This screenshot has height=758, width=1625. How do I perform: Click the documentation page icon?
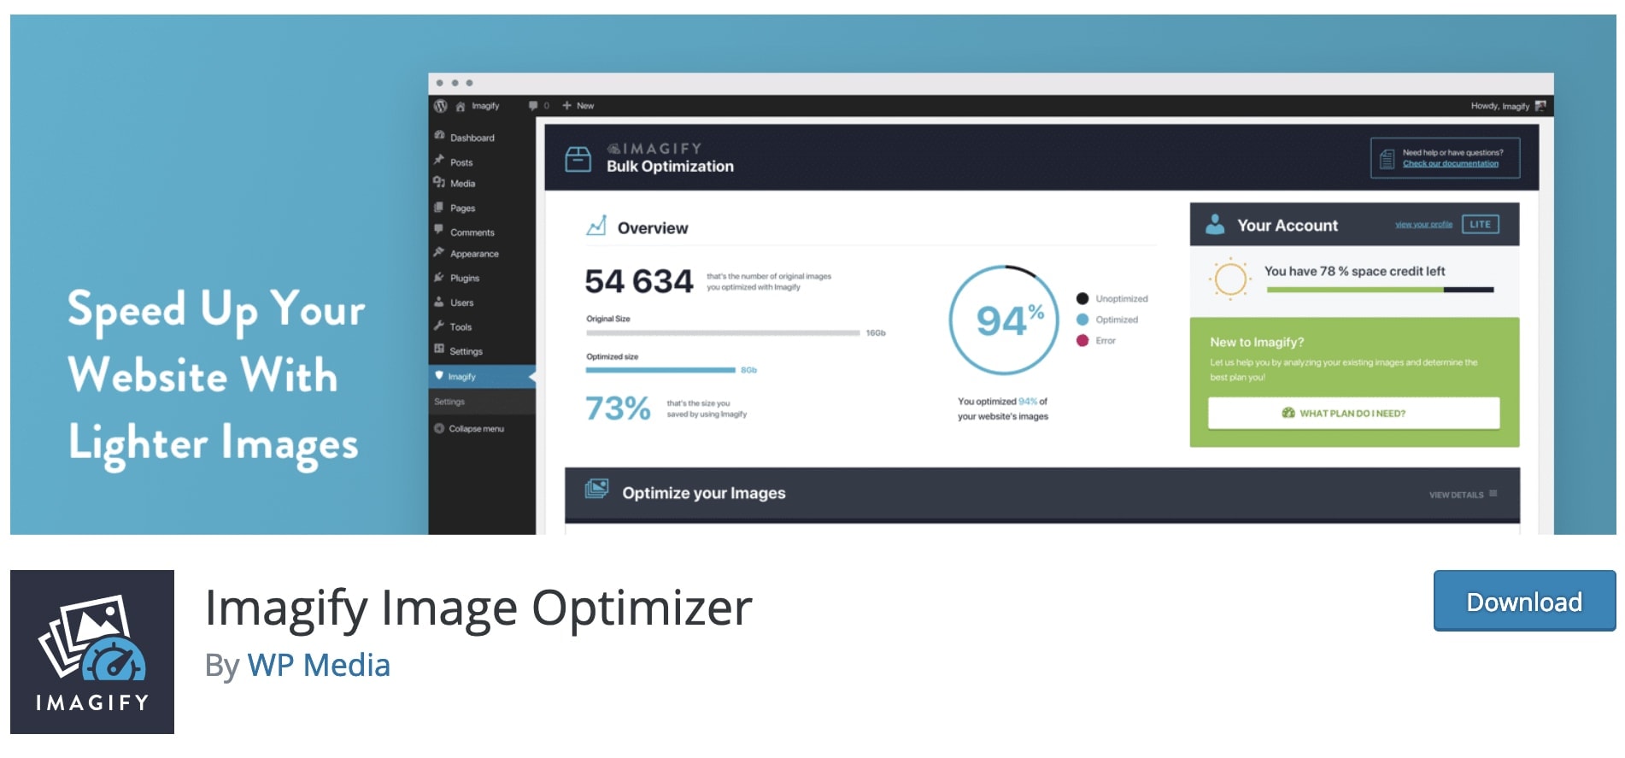pos(1387,159)
